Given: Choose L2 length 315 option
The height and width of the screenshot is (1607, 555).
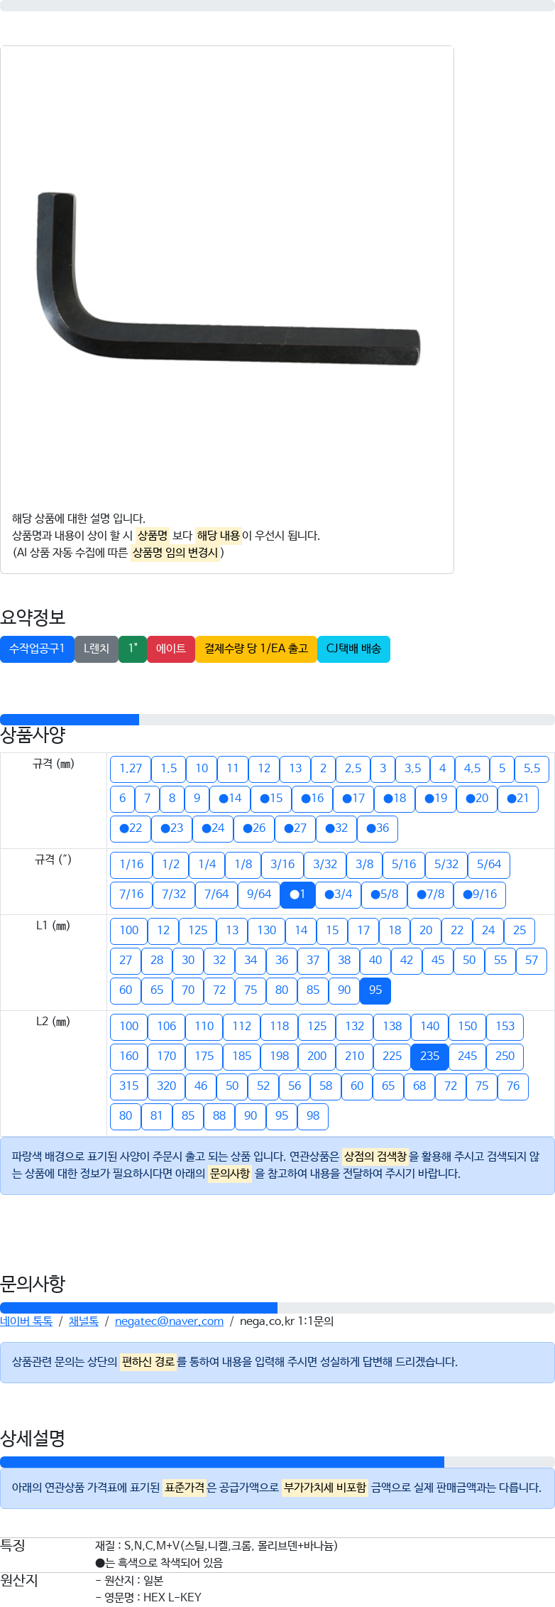Looking at the screenshot, I should [x=129, y=1086].
